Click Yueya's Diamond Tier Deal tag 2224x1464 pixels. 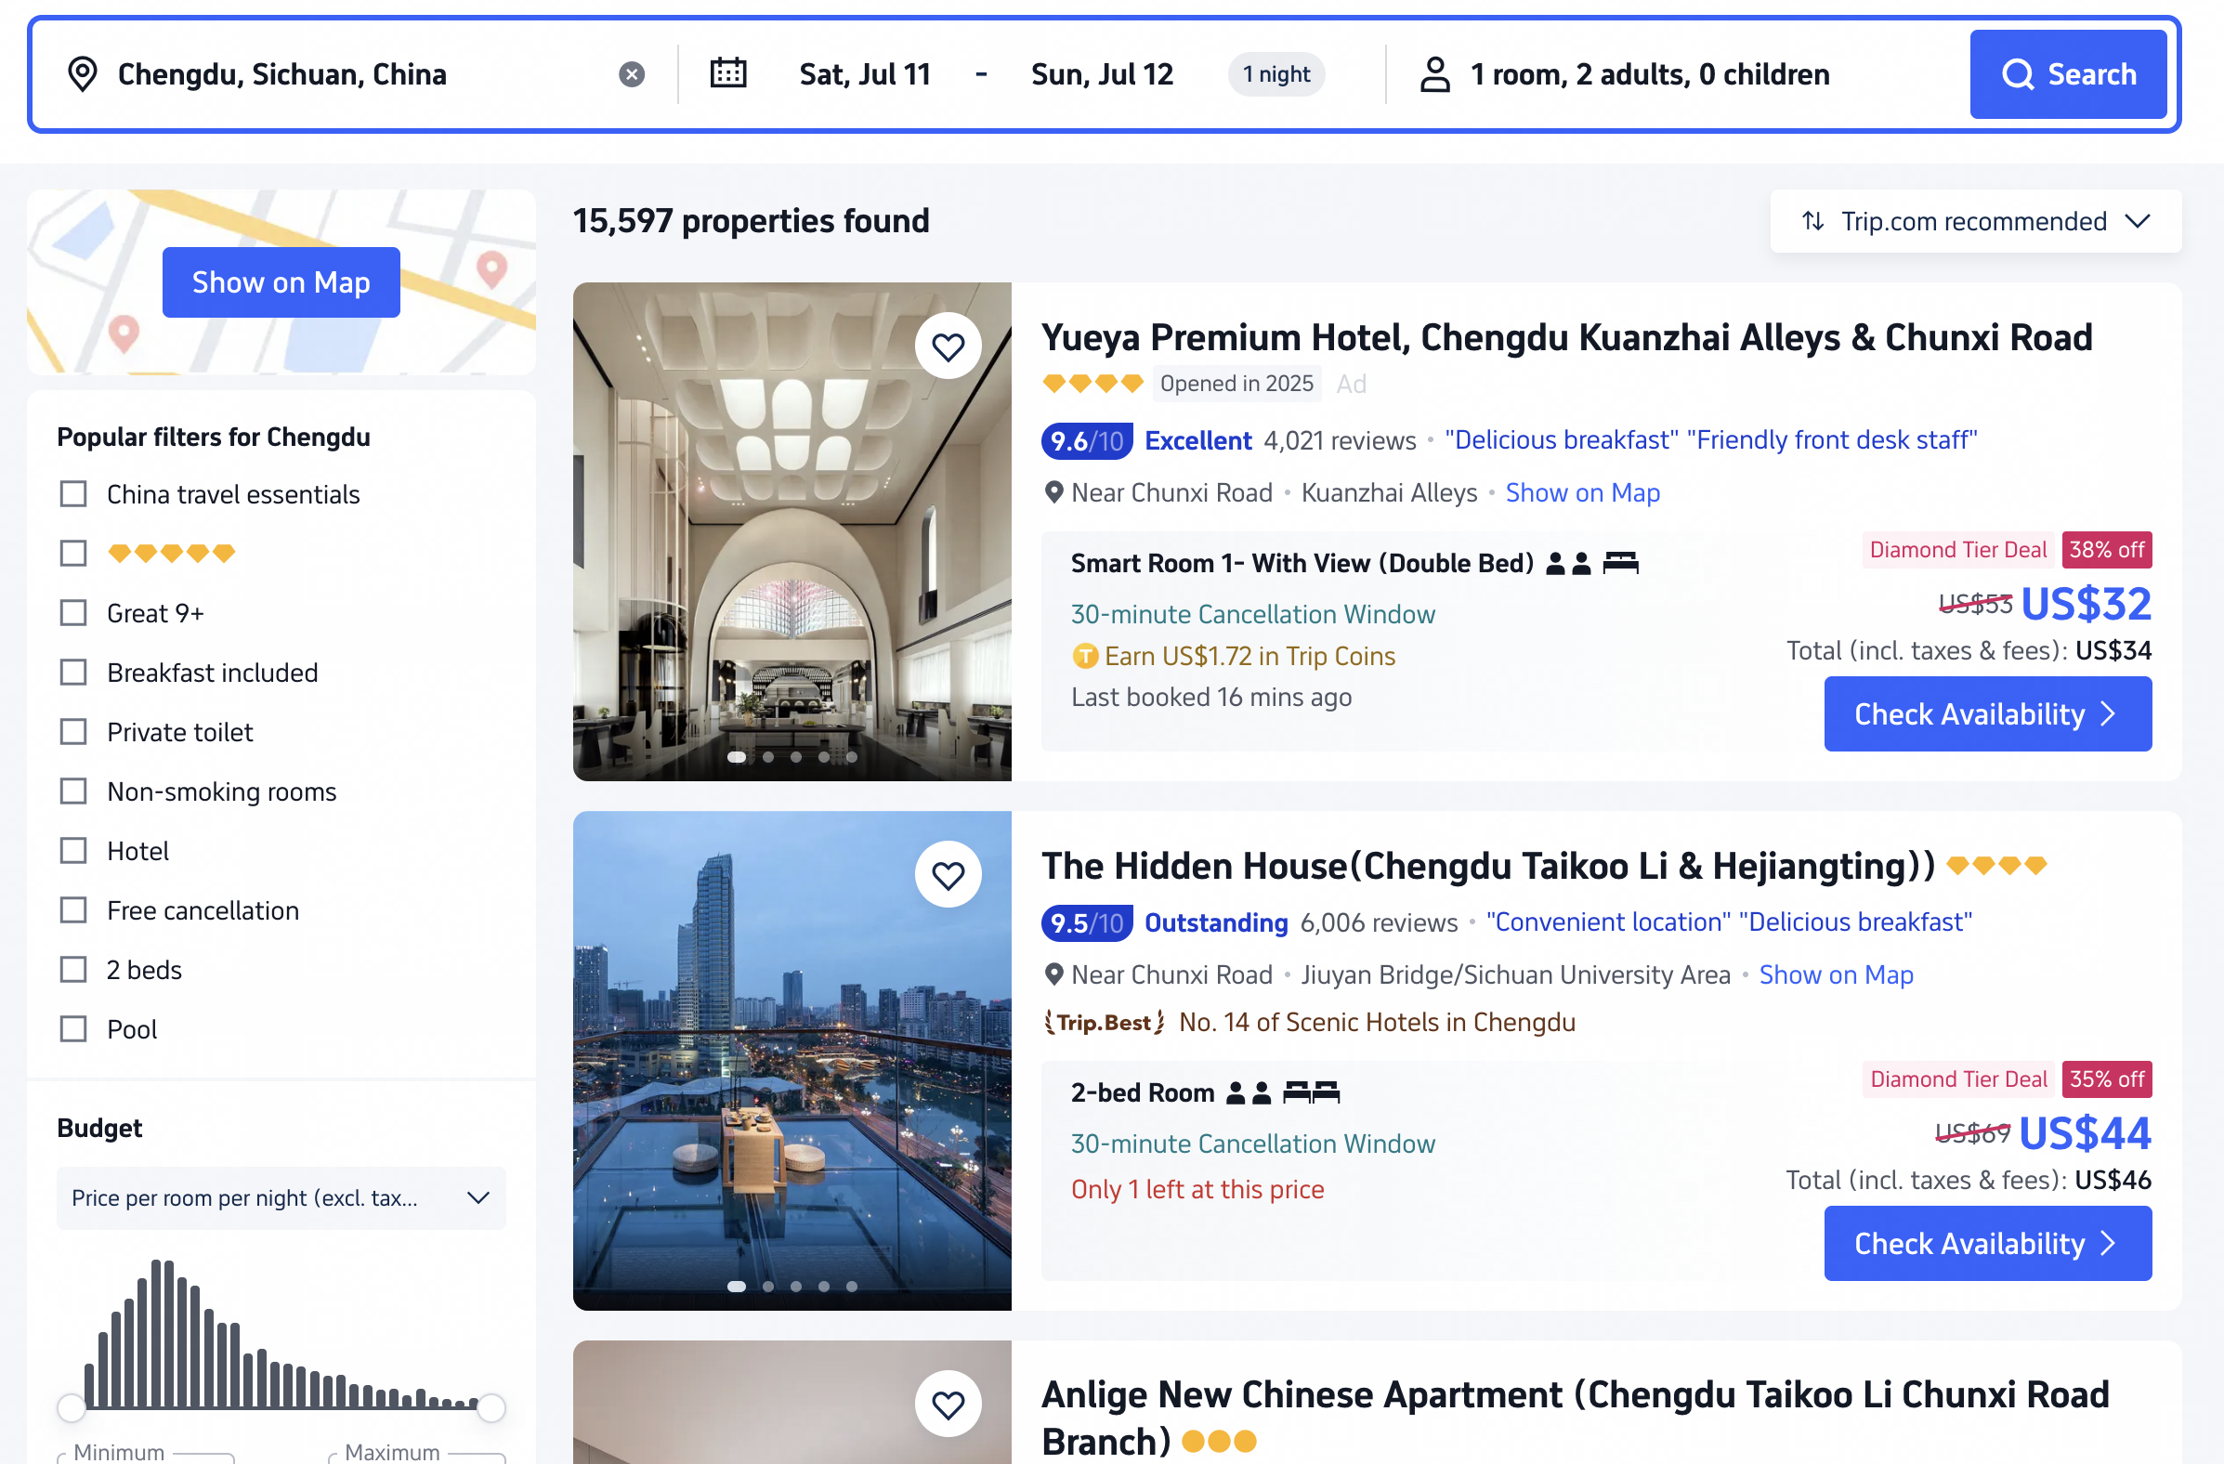click(1957, 549)
